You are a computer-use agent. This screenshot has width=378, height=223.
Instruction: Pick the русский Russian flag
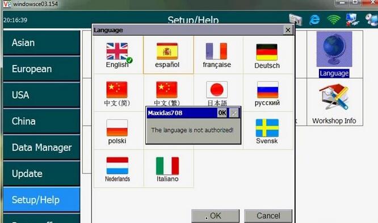click(x=267, y=90)
